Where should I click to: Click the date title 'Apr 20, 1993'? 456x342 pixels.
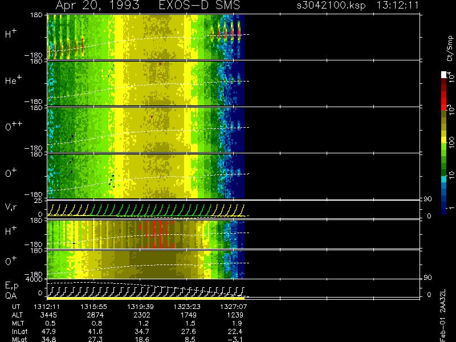tap(97, 5)
